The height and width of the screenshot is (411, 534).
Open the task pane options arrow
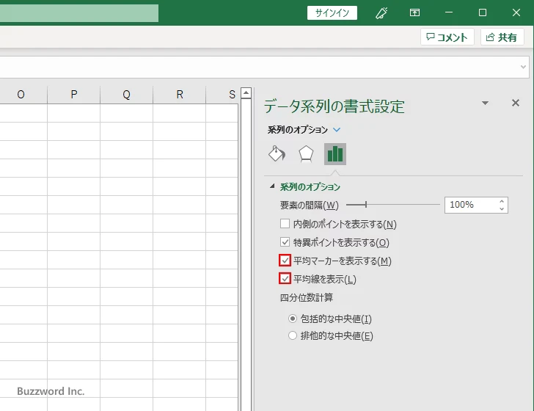point(486,103)
